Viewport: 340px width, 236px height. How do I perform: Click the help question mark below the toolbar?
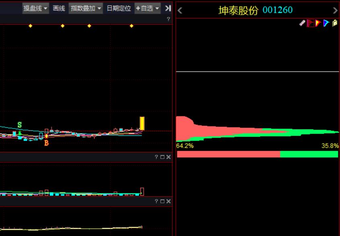[168, 18]
